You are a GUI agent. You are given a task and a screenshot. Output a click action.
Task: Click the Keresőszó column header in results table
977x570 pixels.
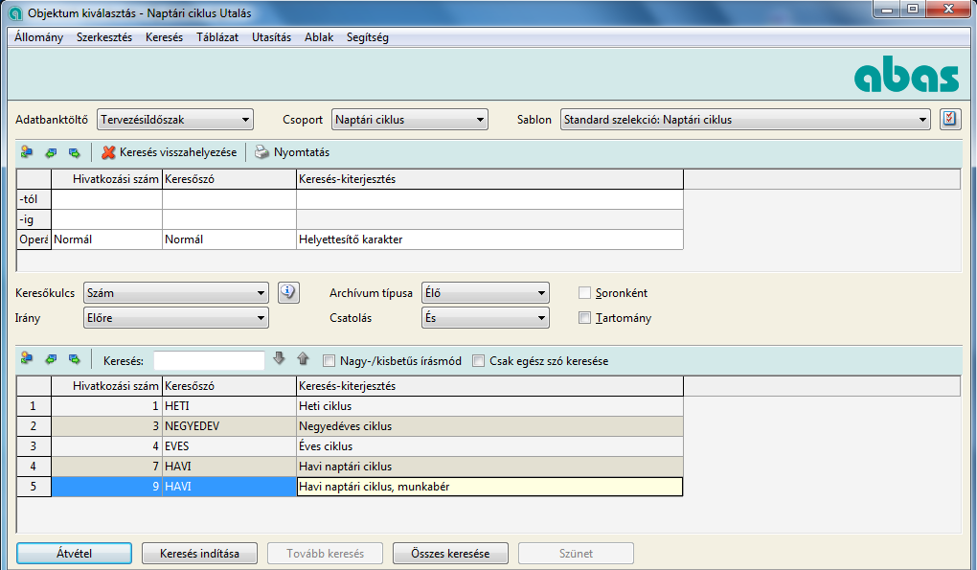coord(229,386)
